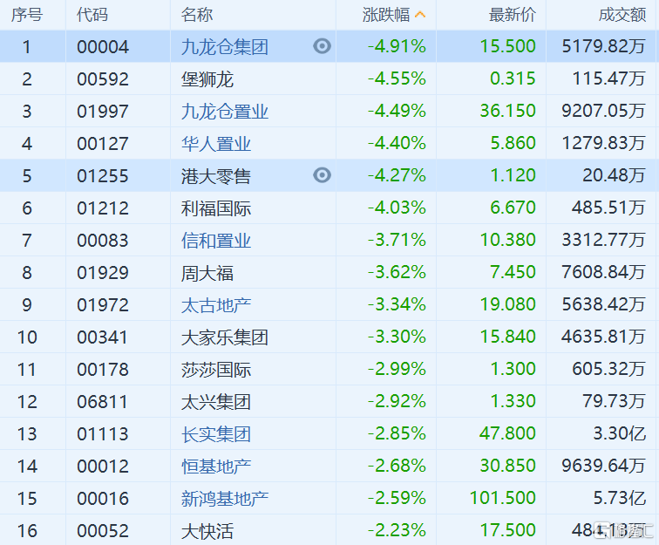Click stock code 06811
The height and width of the screenshot is (545, 659).
point(103,402)
